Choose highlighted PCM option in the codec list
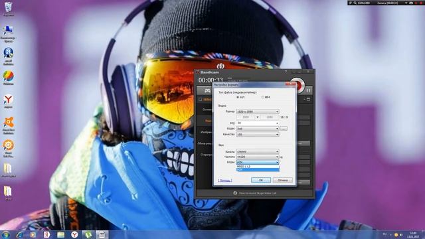The width and height of the screenshot is (425, 239). point(258,170)
